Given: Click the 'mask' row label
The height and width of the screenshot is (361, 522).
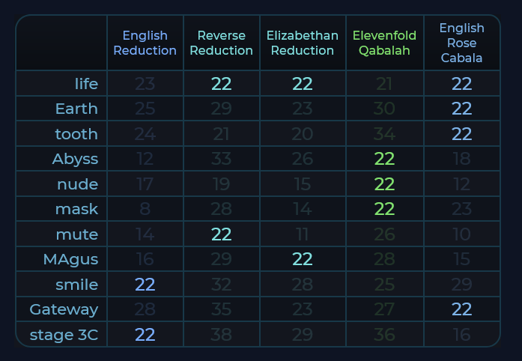Looking at the screenshot, I should [x=77, y=209].
